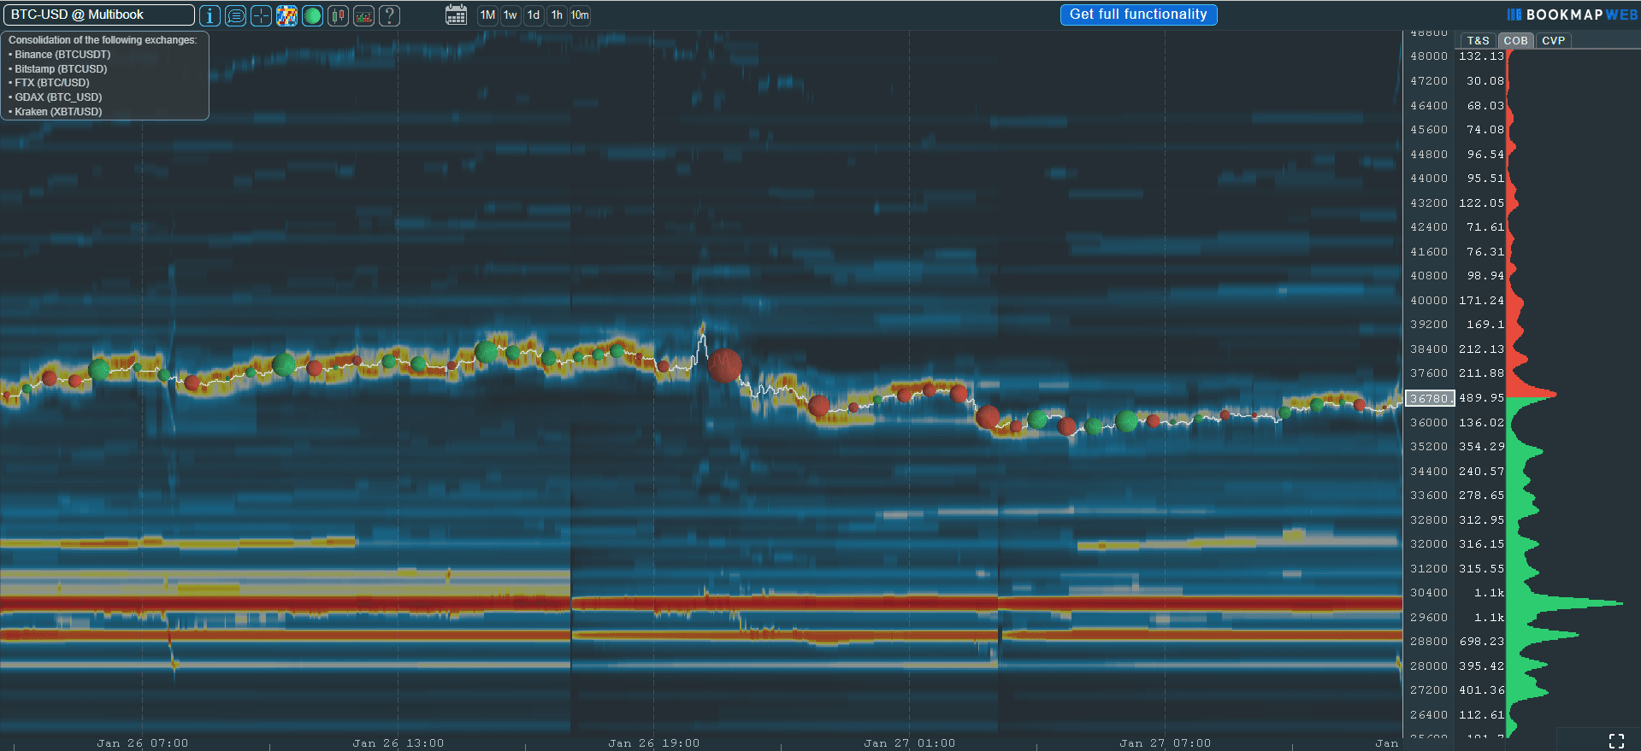
Task: Open help via the question mark icon
Action: (389, 15)
